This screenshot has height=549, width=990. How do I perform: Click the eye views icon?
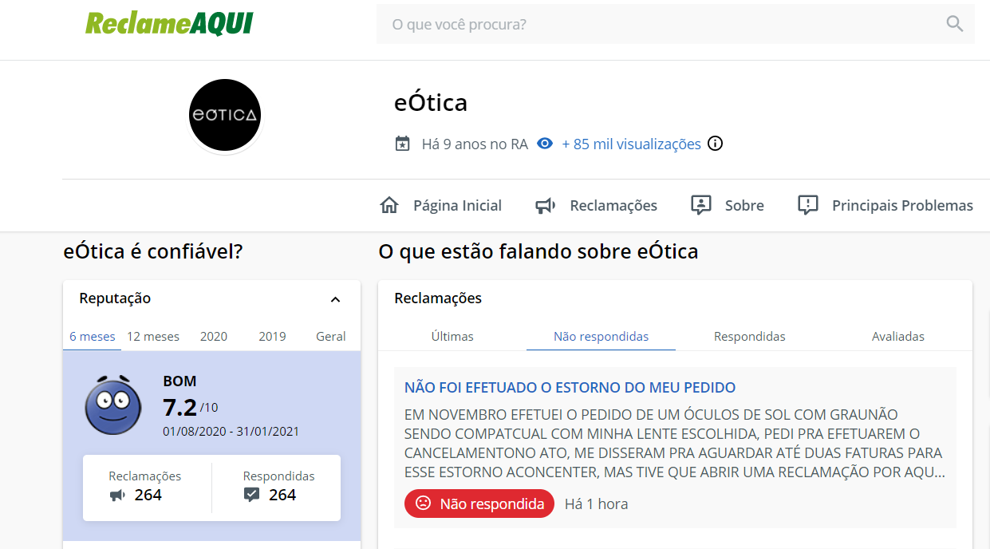coord(545,144)
